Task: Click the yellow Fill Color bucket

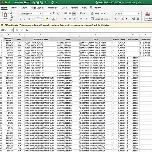Action: 47,19
